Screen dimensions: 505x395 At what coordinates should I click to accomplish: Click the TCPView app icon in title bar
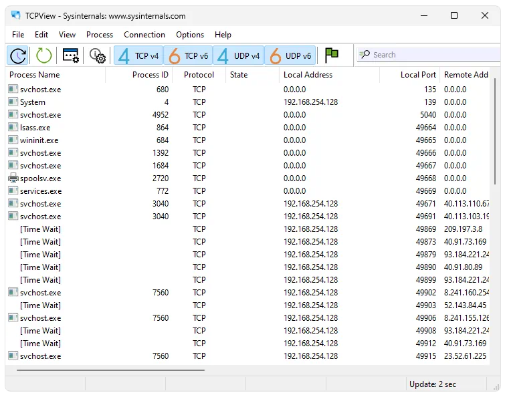[16, 15]
